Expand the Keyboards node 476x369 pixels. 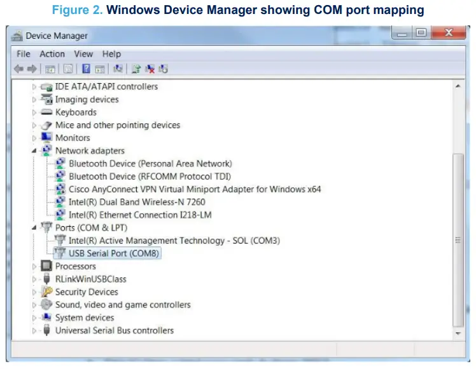[34, 112]
